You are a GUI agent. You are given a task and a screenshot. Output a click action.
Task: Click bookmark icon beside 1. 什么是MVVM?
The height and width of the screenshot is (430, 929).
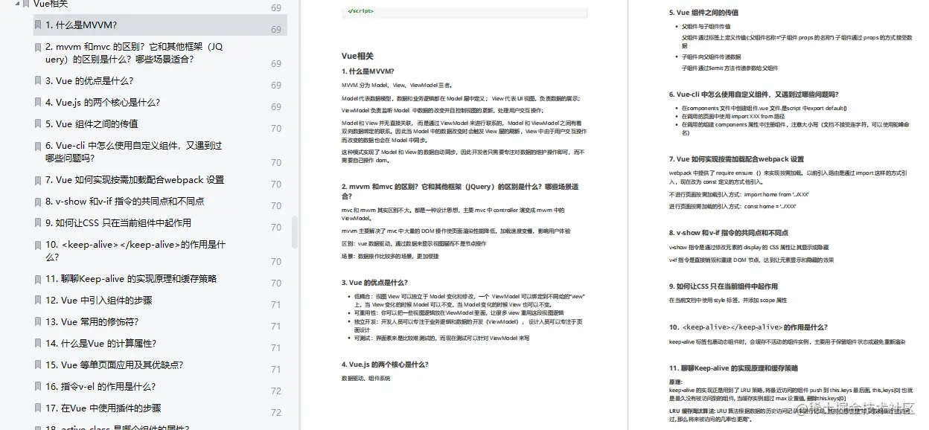[38, 25]
